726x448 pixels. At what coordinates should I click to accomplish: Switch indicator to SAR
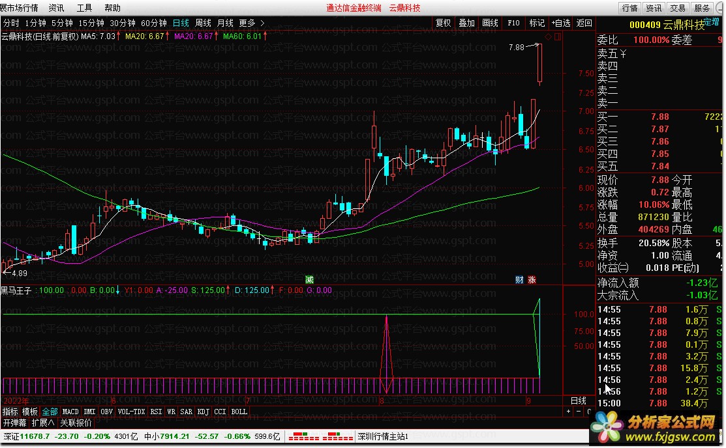(186, 412)
